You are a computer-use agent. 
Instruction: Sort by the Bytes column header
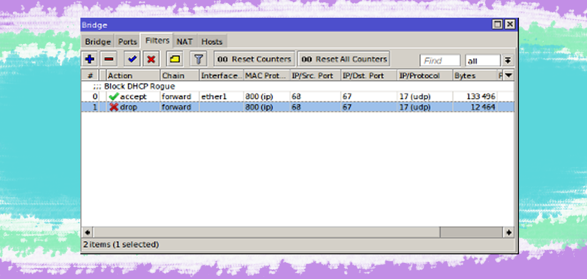pos(475,76)
